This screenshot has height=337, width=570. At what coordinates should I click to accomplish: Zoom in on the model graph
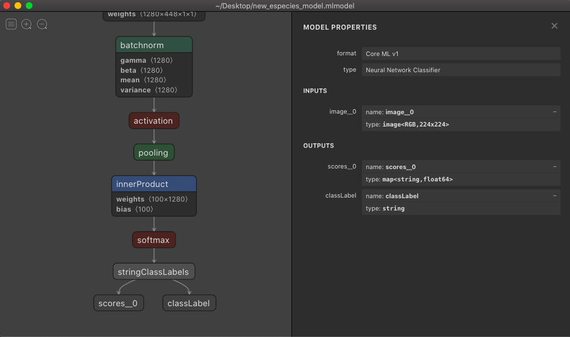(26, 24)
